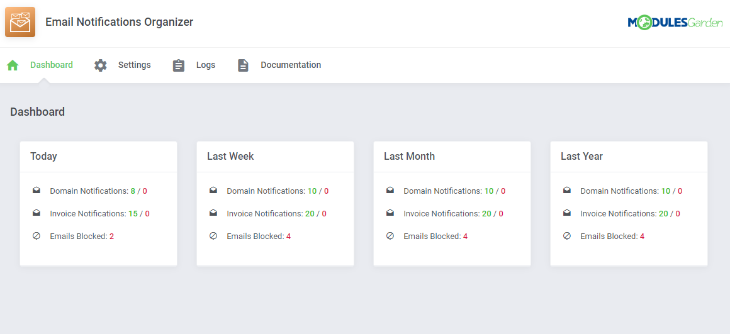Click the Settings gear icon
730x334 pixels.
click(101, 65)
